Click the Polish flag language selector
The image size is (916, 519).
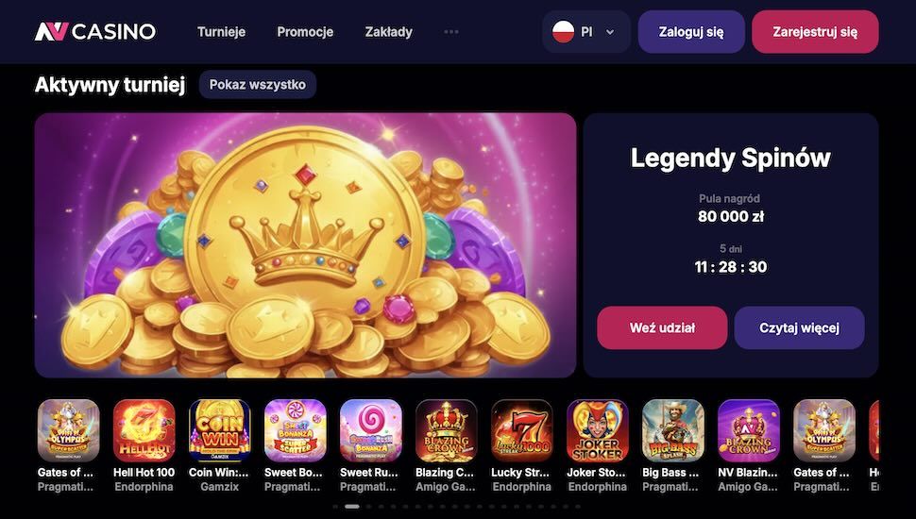pyautogui.click(x=564, y=31)
